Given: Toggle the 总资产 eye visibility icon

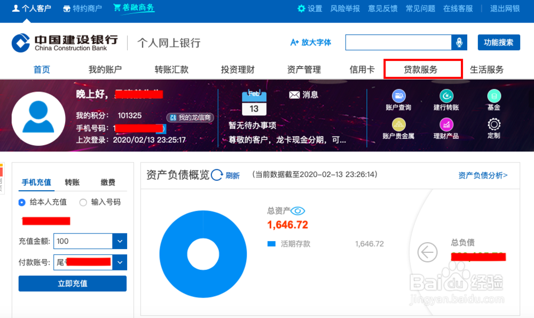Looking at the screenshot, I should coord(297,211).
